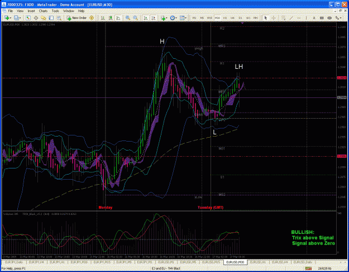The height and width of the screenshot is (272, 349).
Task: Select the D1 timeframe button
Action: (x=240, y=18)
